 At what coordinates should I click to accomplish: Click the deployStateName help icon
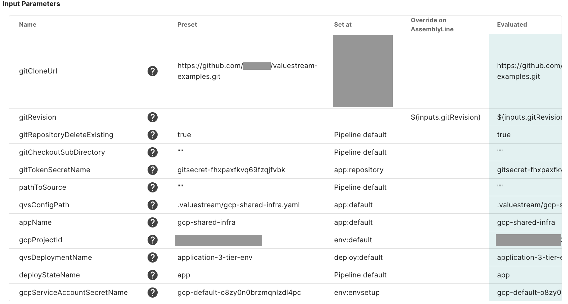(153, 275)
